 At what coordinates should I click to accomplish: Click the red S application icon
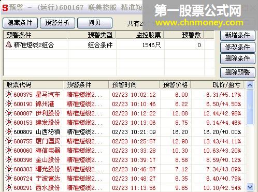(5, 8)
